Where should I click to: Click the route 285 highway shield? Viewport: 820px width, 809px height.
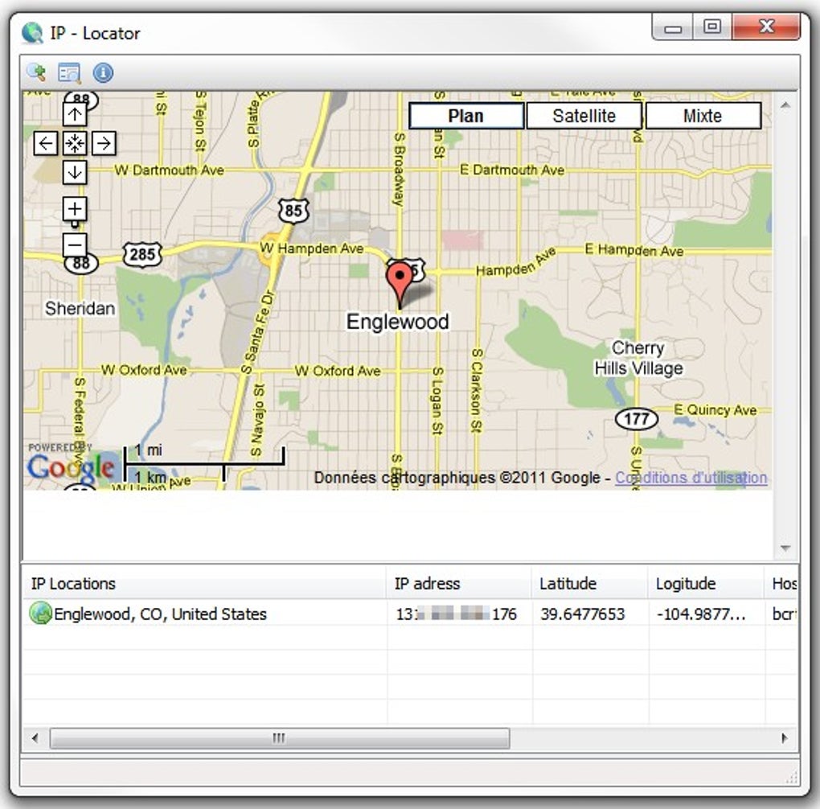tap(142, 255)
